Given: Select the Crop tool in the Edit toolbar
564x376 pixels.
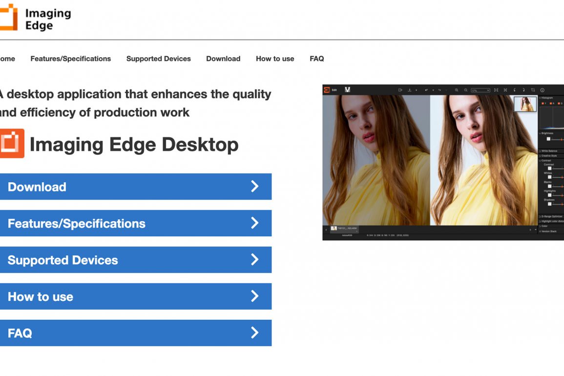Looking at the screenshot, I should pyautogui.click(x=533, y=90).
